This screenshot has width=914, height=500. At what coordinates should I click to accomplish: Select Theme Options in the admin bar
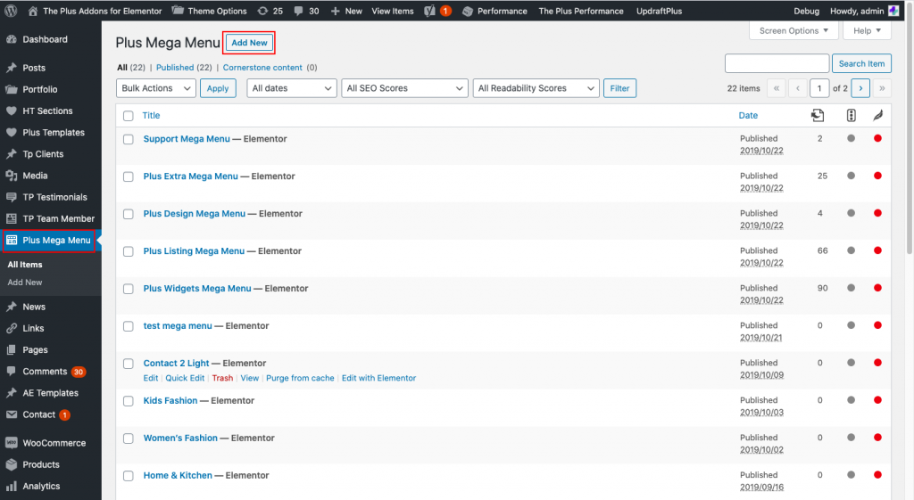(x=209, y=11)
